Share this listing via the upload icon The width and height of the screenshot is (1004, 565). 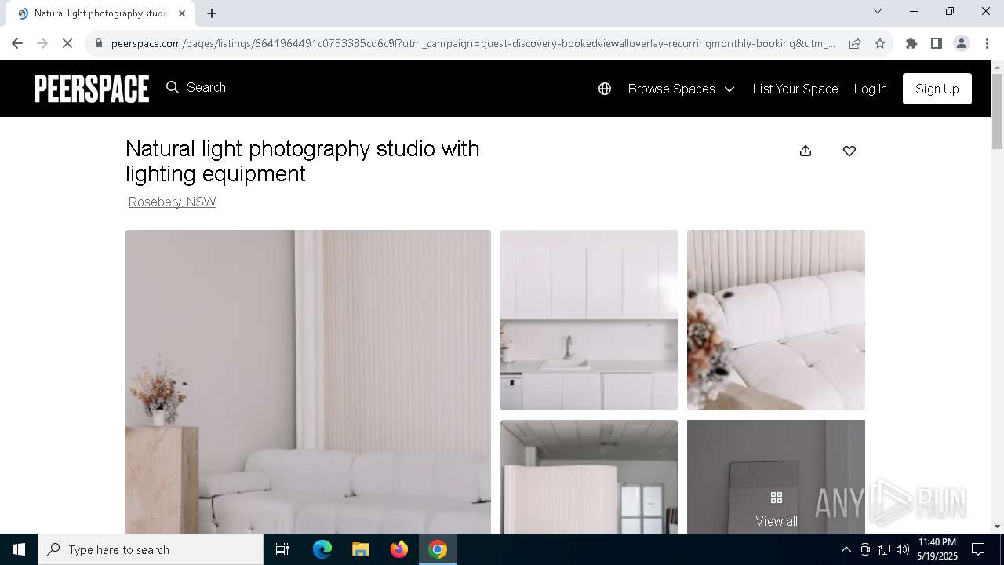pos(806,151)
